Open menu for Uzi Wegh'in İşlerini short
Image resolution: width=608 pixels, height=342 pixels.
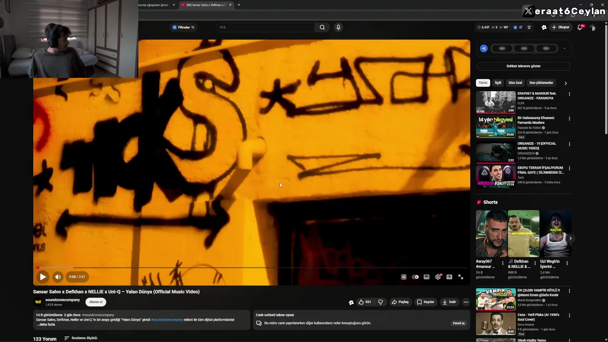(x=567, y=263)
